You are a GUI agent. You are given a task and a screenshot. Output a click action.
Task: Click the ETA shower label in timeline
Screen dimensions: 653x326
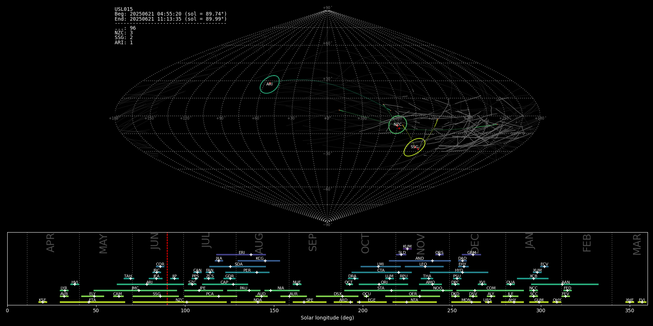point(93,300)
